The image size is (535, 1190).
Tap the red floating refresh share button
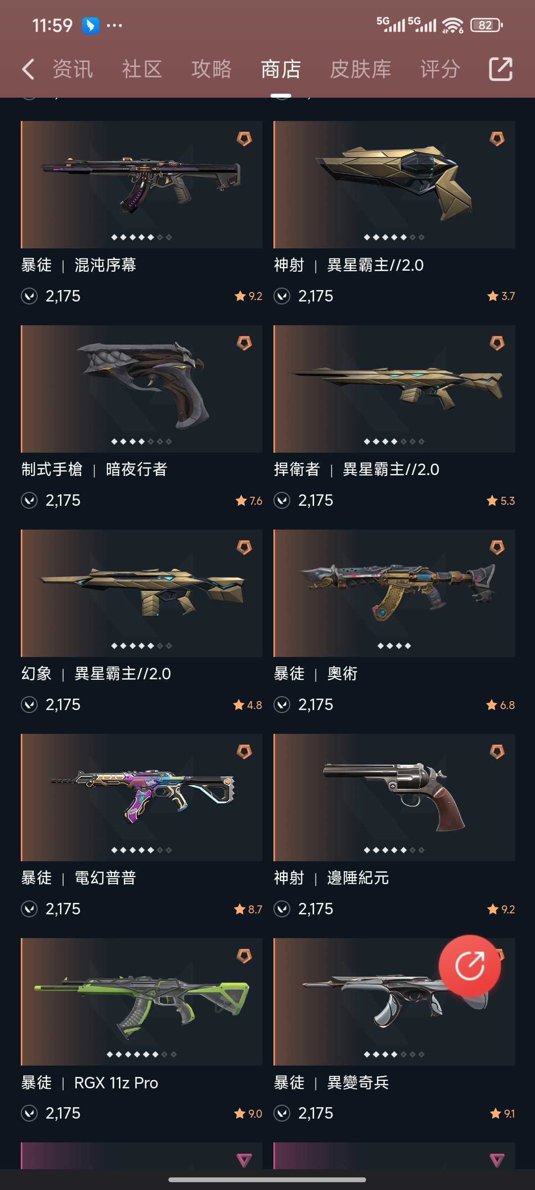[x=470, y=965]
